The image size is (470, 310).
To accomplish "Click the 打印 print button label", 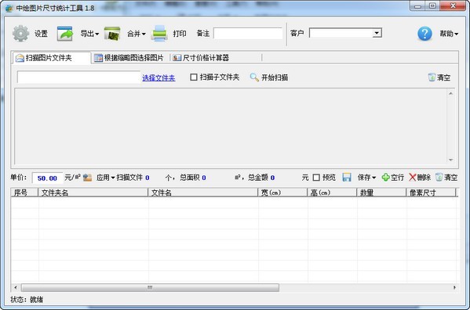I will [180, 34].
